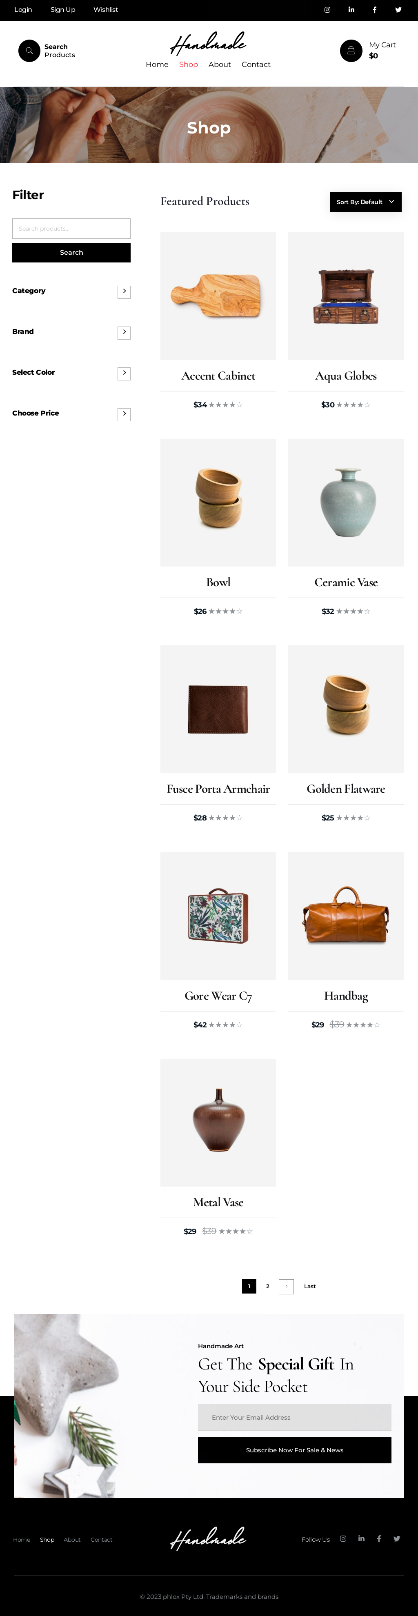
Task: Open the Ceramic Vase product thumbnail
Action: pos(346,502)
